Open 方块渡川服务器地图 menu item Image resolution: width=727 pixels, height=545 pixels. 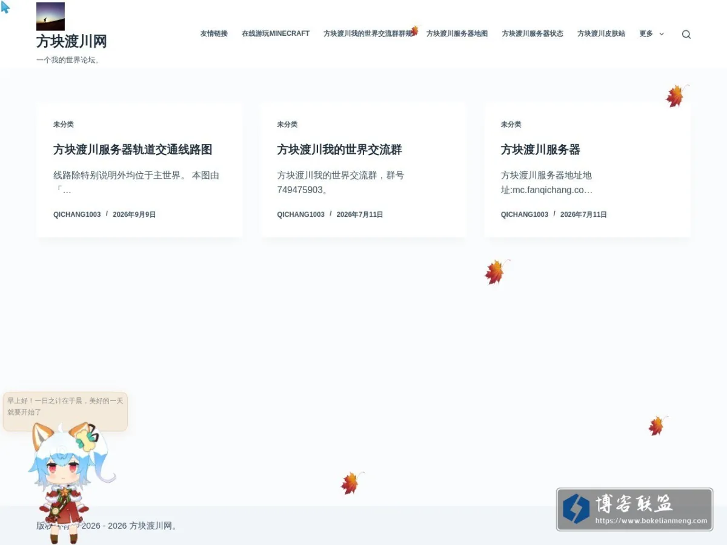tap(457, 34)
